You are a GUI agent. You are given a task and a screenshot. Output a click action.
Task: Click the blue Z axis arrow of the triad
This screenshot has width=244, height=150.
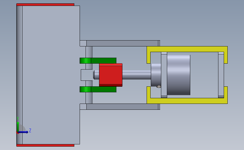23,132
